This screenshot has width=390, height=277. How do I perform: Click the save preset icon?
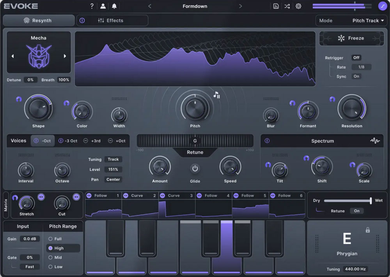coord(276,6)
